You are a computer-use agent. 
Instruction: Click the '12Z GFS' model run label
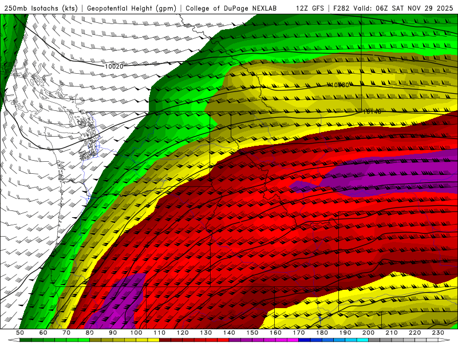[x=310, y=8]
